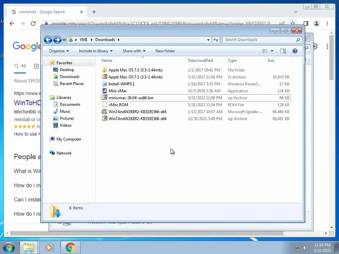Image resolution: width=339 pixels, height=254 pixels.
Task: Select the Win7AndW2K8R2 zip archive
Action: click(x=195, y=118)
